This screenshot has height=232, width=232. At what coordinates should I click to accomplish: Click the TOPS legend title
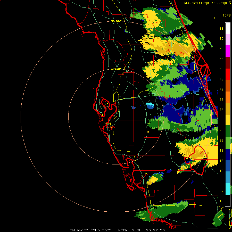tap(227, 15)
